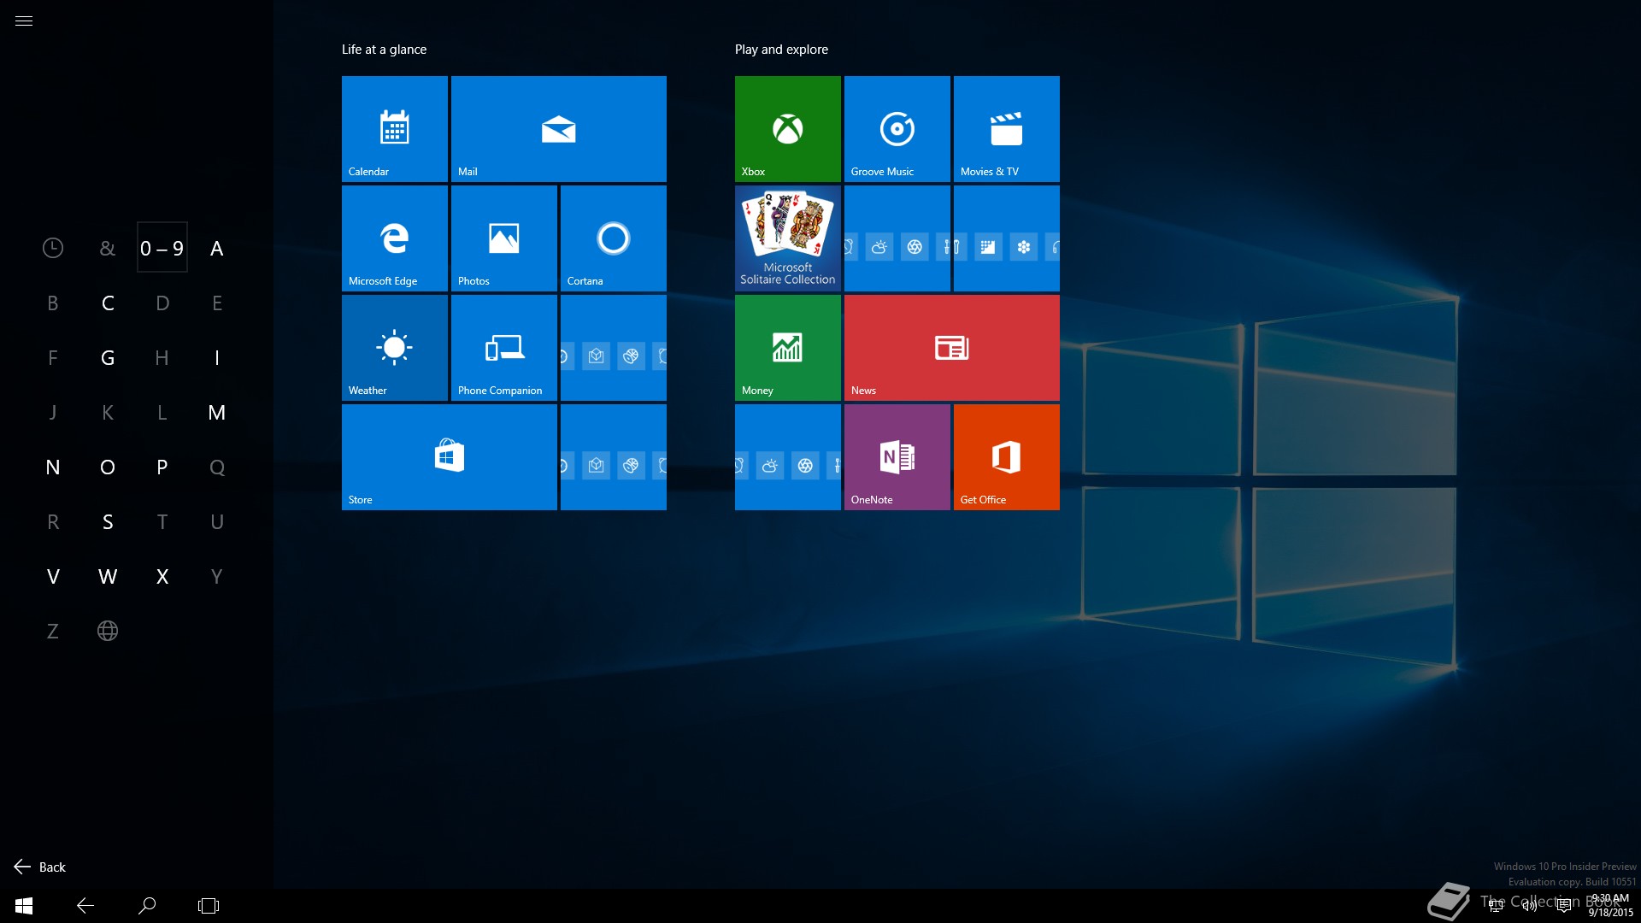Jump to apps starting with O

point(108,467)
